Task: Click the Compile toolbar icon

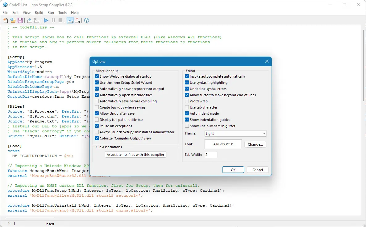Action: (29, 21)
